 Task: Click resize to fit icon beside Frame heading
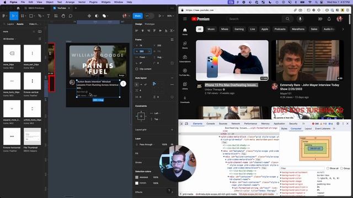pos(172,40)
